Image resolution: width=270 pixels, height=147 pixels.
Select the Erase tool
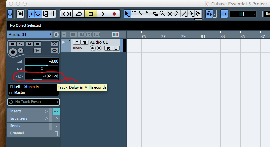point(155,14)
